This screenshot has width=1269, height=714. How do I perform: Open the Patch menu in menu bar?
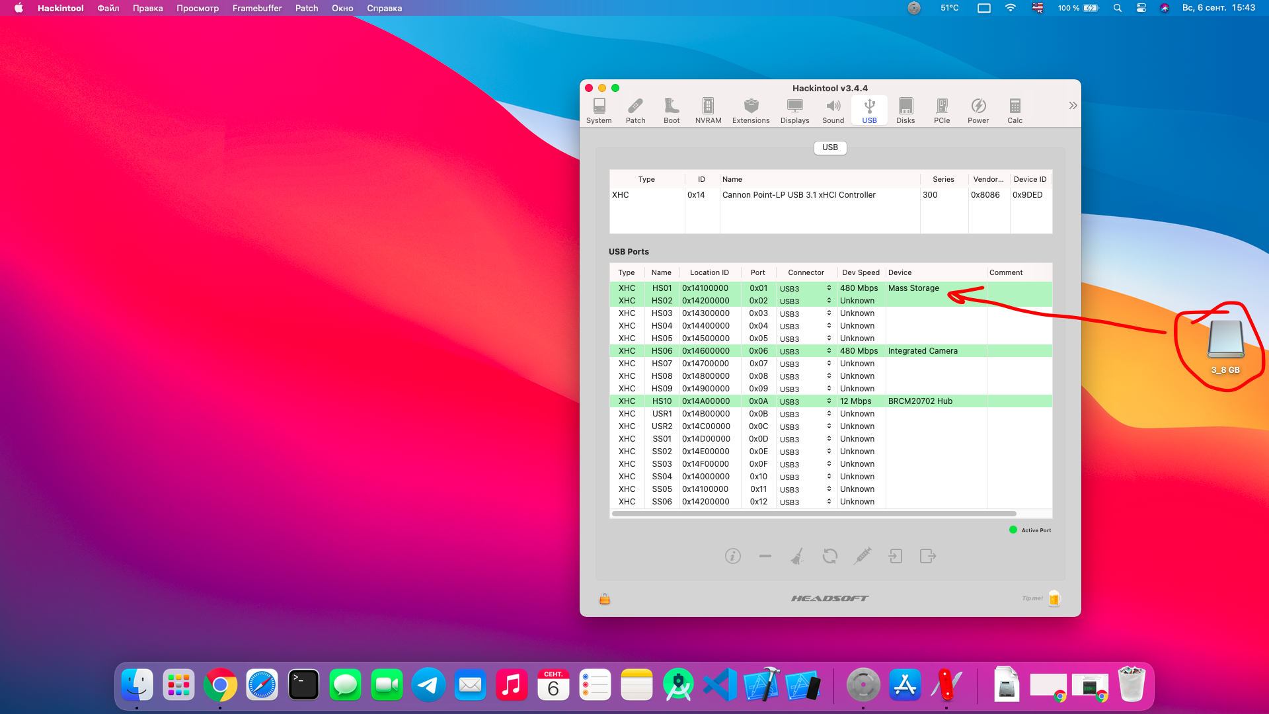point(307,8)
